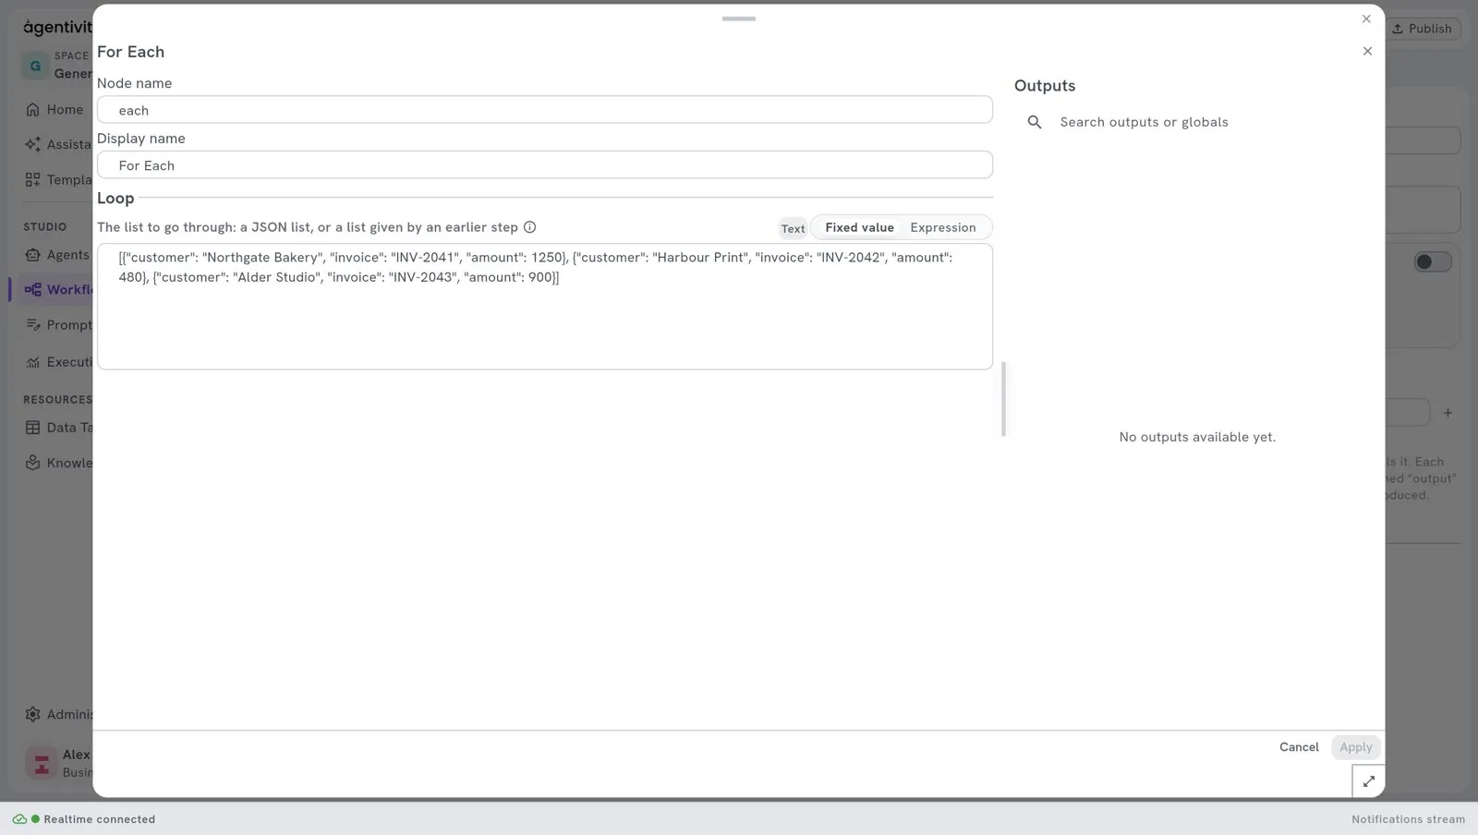Image resolution: width=1478 pixels, height=835 pixels.
Task: Close the For Each dialog
Action: 1367,51
